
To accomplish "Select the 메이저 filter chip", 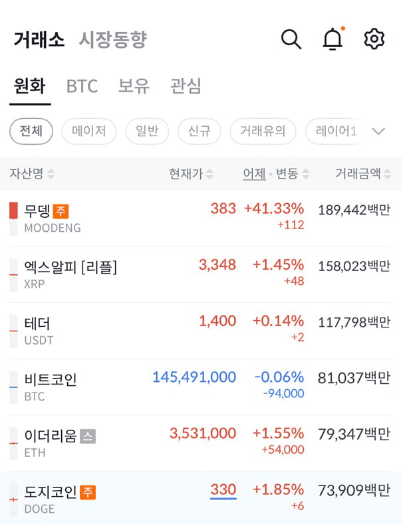I will (89, 131).
